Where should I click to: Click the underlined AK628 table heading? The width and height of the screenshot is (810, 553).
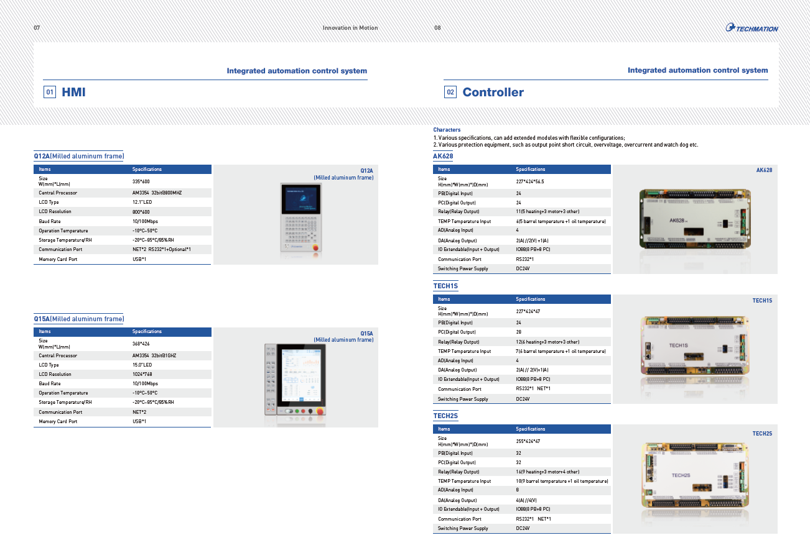443,156
